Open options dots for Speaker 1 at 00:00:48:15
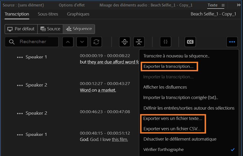Viewport: 243px width, 156px height. tap(20, 135)
